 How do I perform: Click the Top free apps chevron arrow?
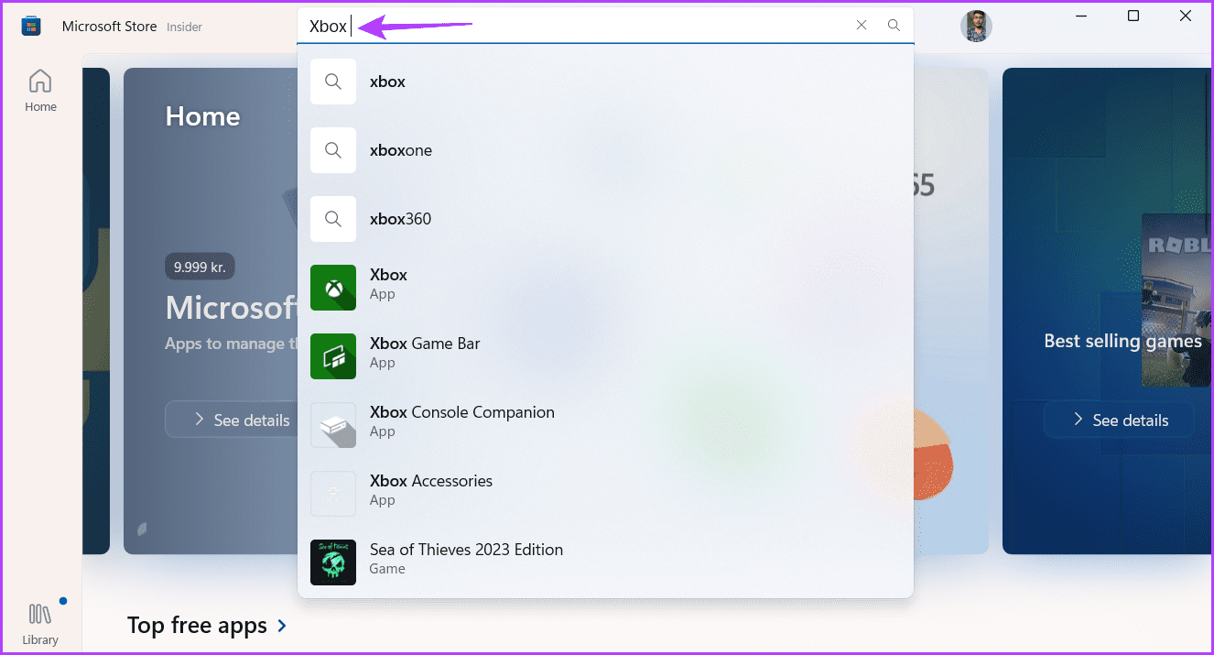point(282,626)
